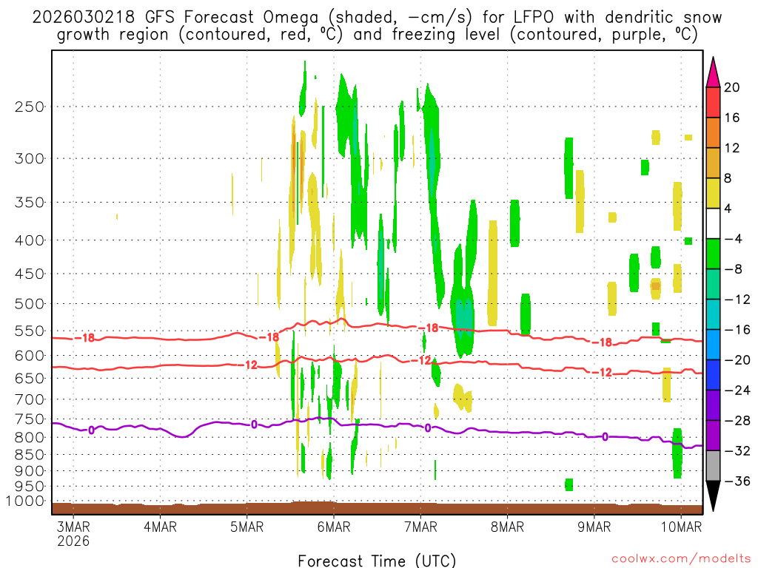
Task: Select the 8MAR x-axis label
Action: coord(508,527)
